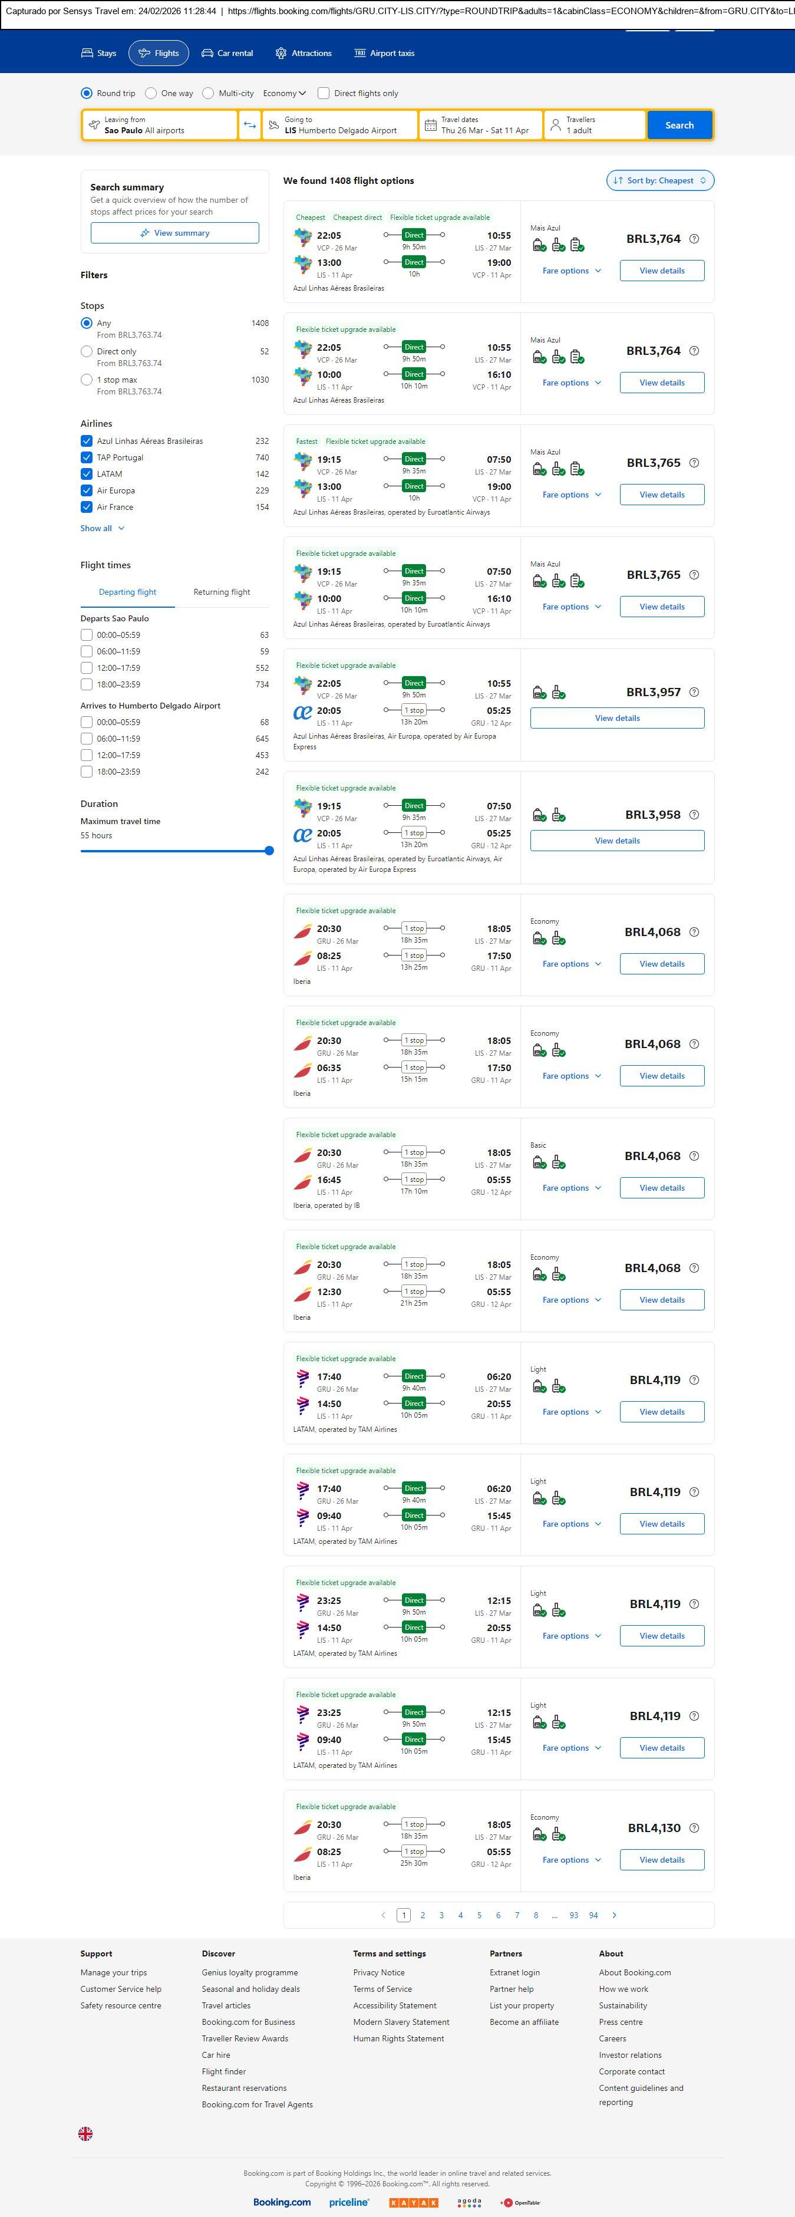Click the Booking.com logo in footer

click(281, 2202)
